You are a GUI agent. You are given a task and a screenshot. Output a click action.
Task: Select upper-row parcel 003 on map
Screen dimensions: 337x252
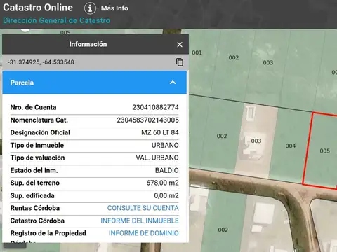tap(268, 62)
